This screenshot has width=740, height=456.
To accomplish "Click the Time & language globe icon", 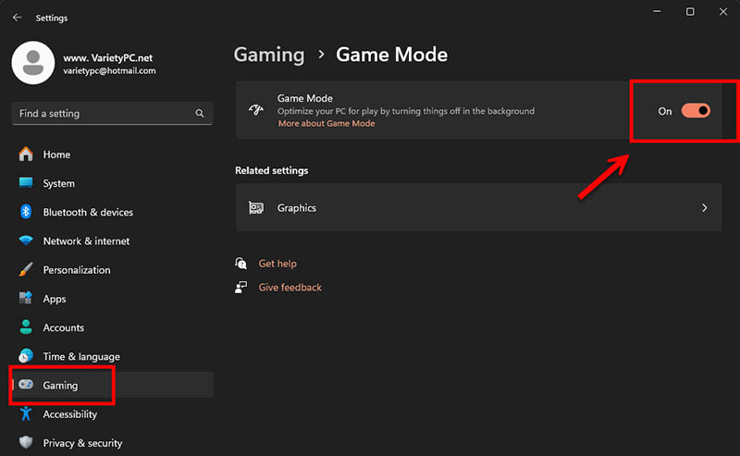I will (x=26, y=356).
